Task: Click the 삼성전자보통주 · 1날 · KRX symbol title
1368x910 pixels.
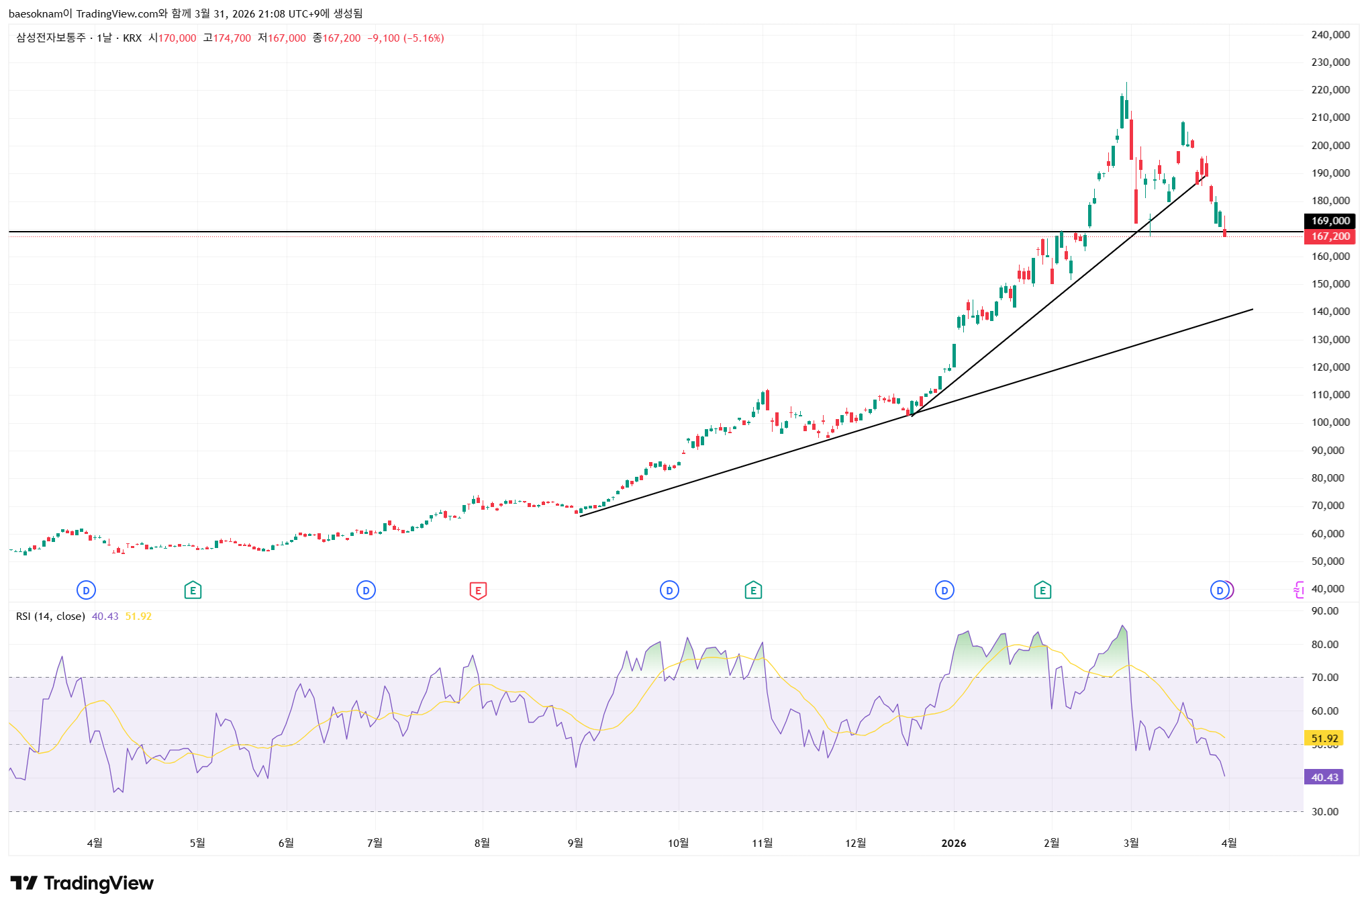Action: [79, 38]
